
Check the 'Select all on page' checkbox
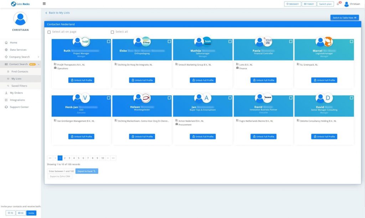[x=49, y=32]
